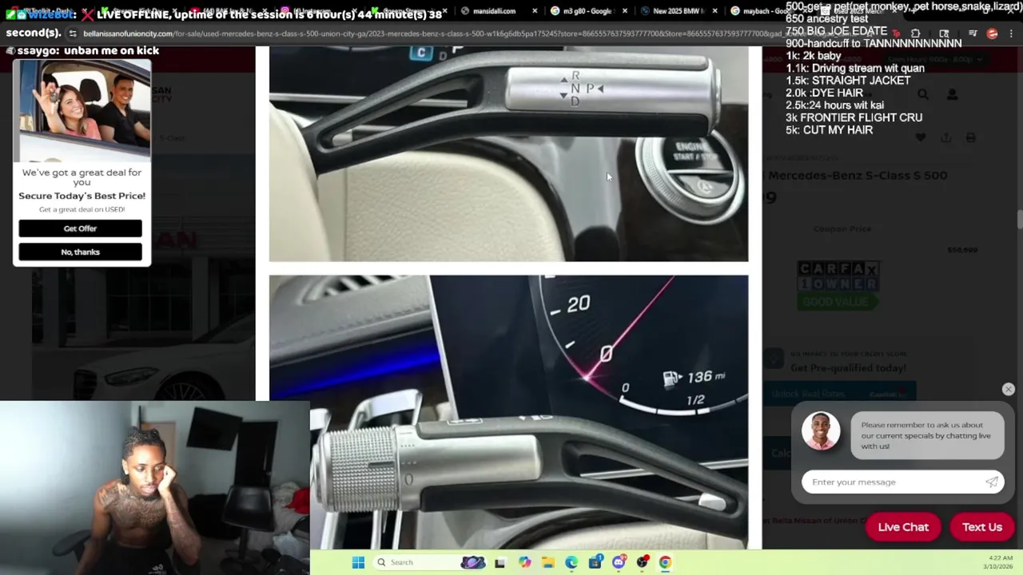Viewport: 1023px width, 575px height.
Task: Click the site info icon beside URL
Action: [x=73, y=34]
